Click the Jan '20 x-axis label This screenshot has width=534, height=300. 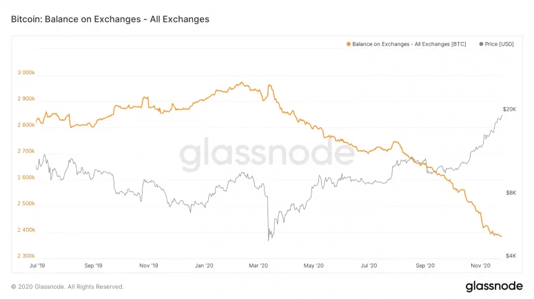pos(204,266)
